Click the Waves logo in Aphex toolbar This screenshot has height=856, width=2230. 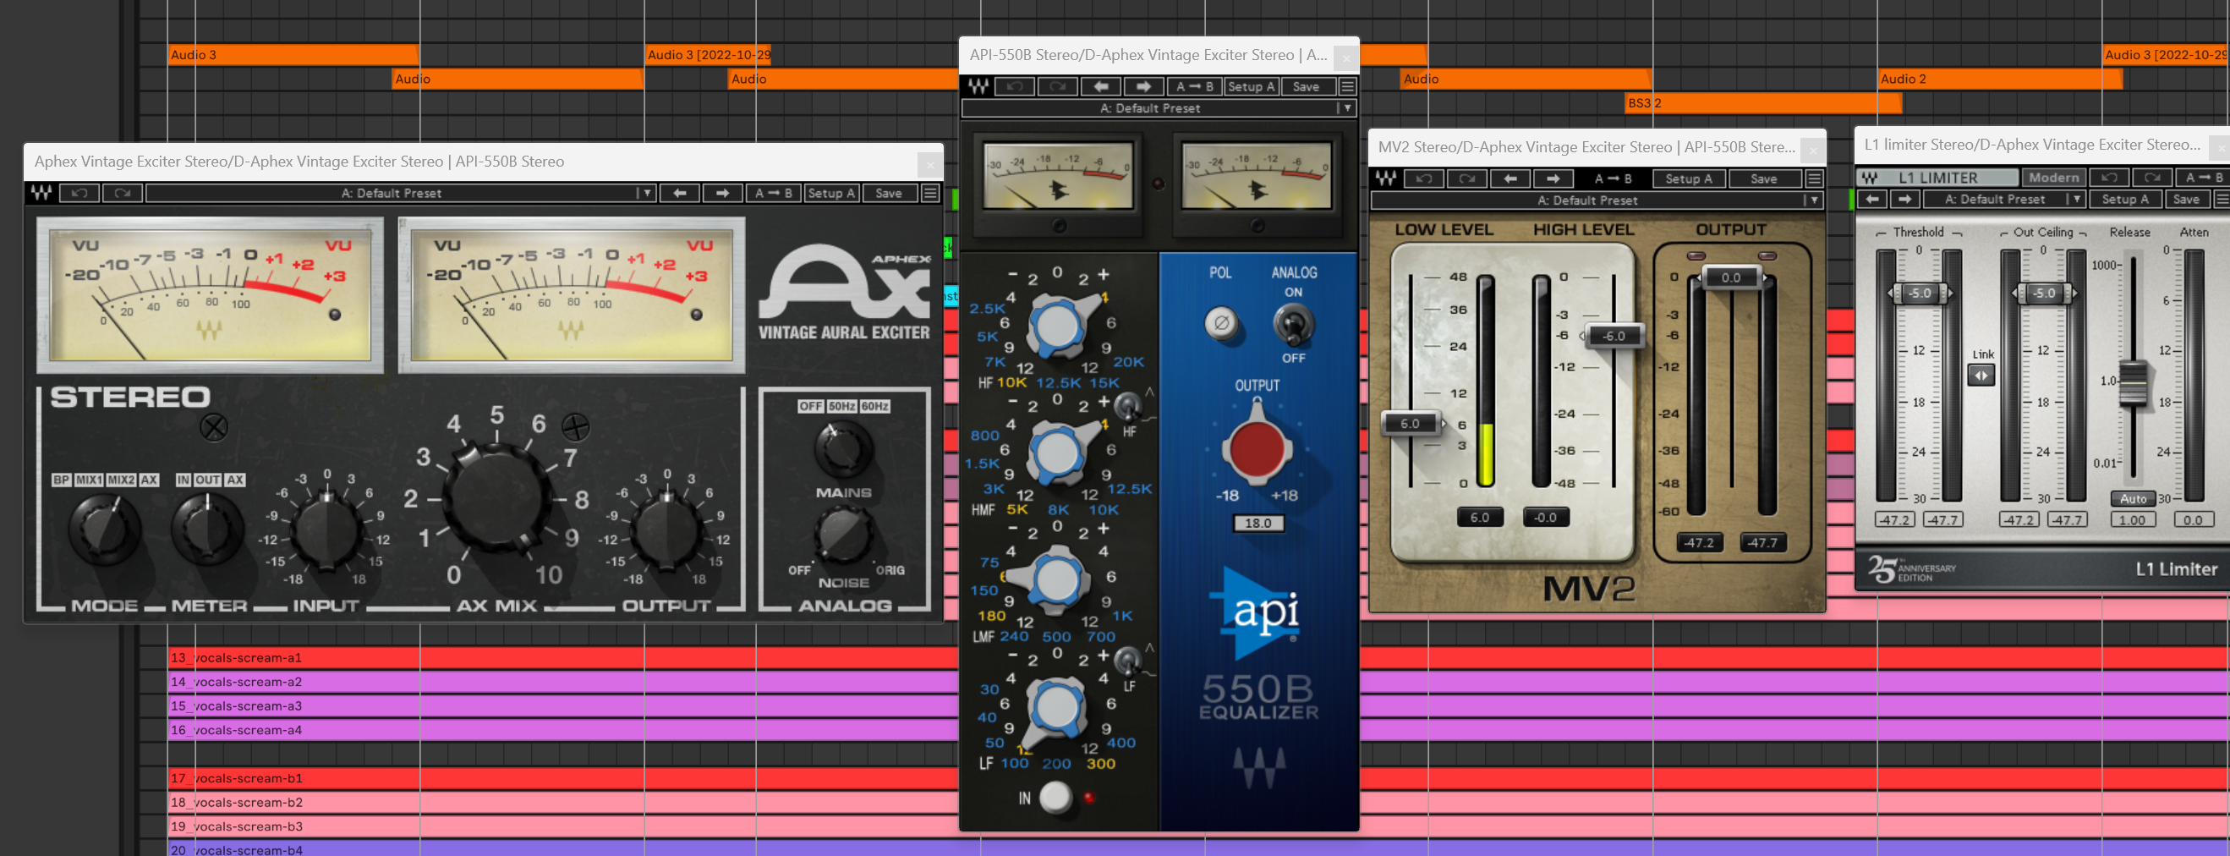(41, 193)
